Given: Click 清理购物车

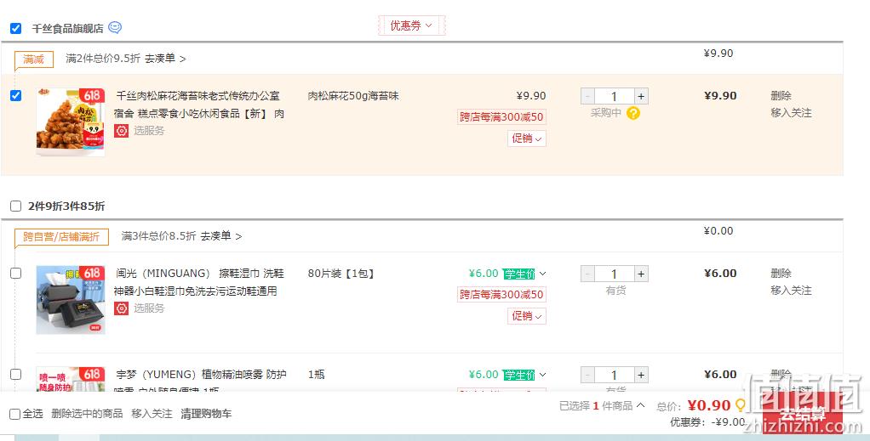Looking at the screenshot, I should 206,414.
